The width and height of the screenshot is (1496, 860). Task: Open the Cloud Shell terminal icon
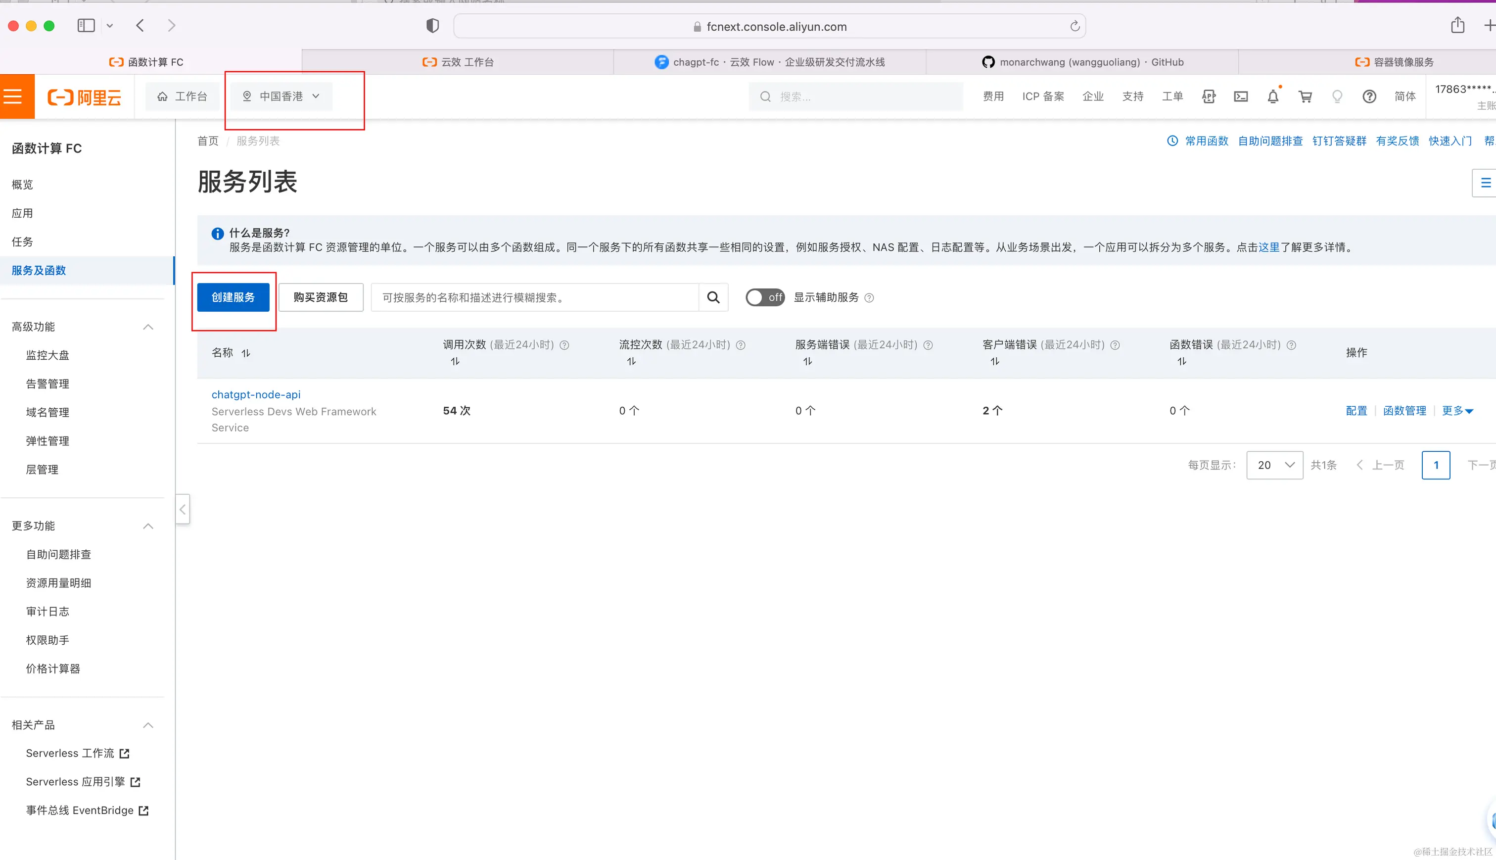coord(1240,96)
